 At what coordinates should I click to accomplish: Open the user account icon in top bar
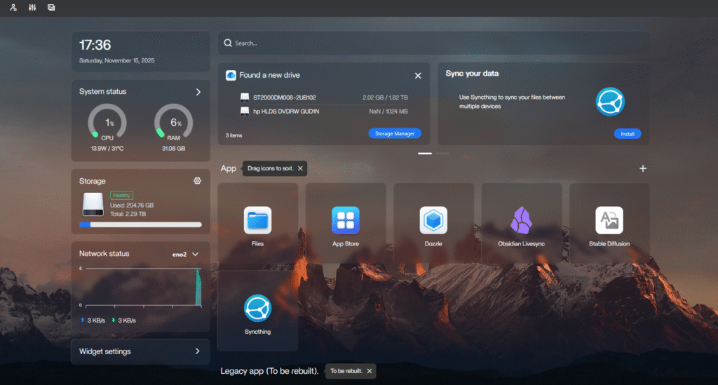click(x=13, y=8)
